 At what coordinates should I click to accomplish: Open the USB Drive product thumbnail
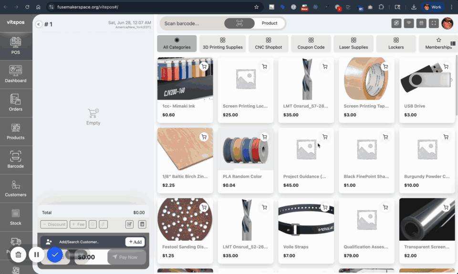[x=427, y=79]
